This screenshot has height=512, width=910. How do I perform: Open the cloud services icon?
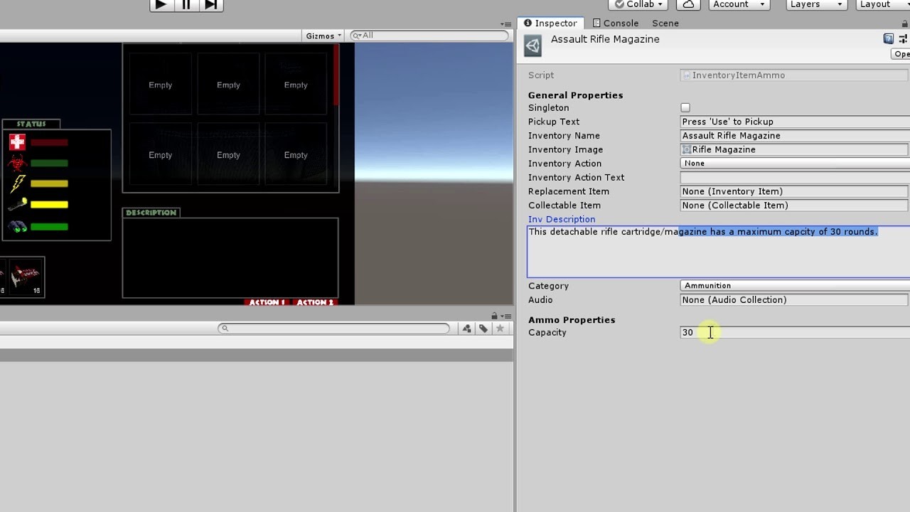[x=688, y=4]
